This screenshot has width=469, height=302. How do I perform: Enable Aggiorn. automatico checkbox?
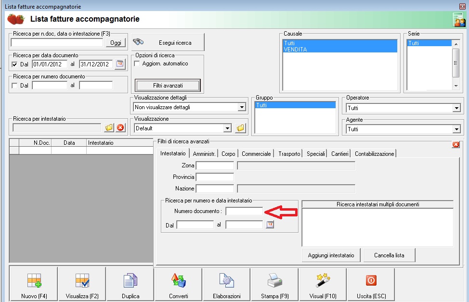137,63
